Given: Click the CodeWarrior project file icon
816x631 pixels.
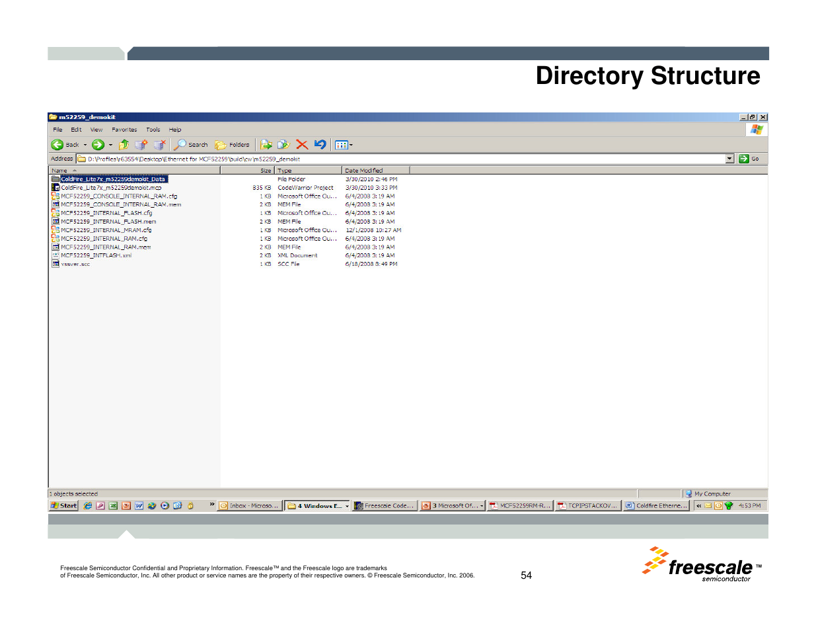Looking at the screenshot, I should pos(56,188).
